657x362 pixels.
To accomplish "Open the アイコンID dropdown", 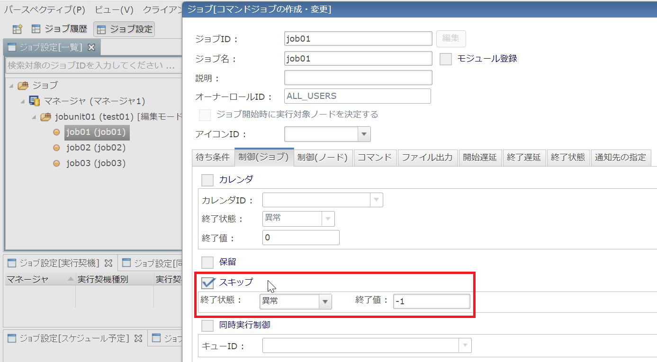I will [364, 134].
